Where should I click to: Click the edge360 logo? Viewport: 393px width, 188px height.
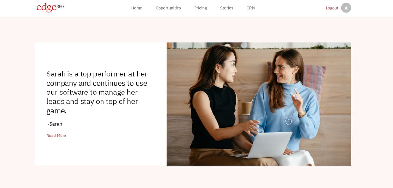click(50, 8)
